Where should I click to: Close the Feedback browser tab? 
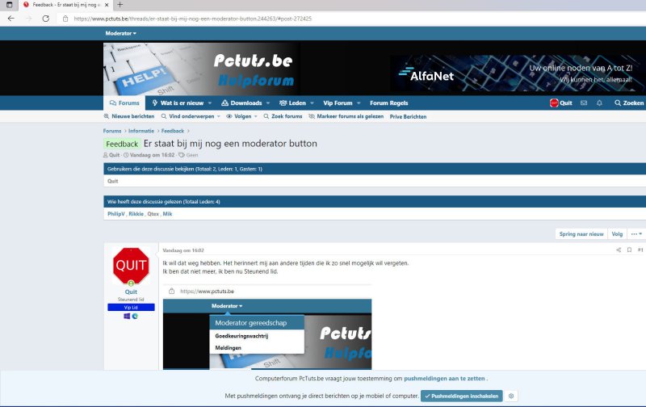(x=107, y=5)
